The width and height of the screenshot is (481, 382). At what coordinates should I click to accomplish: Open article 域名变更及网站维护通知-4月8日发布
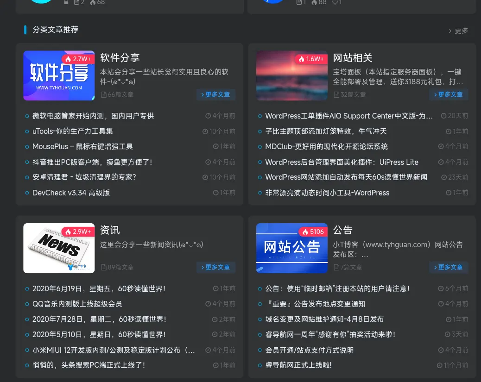pos(324,319)
